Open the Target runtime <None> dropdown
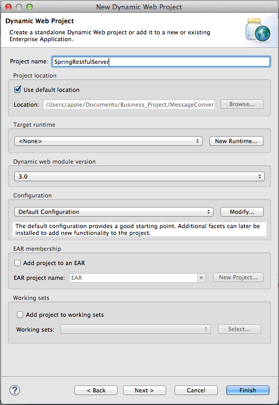 coord(108,141)
